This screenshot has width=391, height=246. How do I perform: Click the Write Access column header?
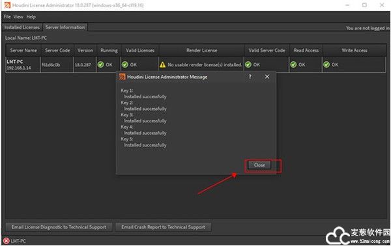click(355, 50)
